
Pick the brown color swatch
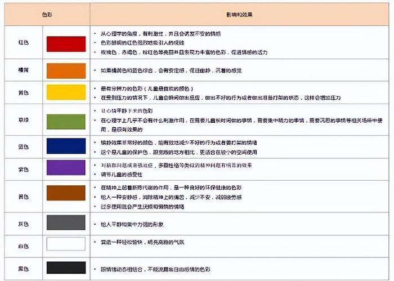click(x=66, y=193)
